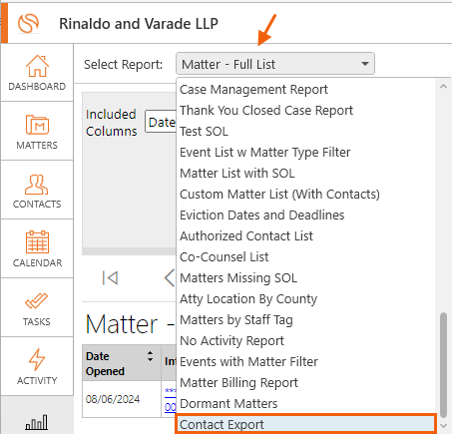Jump to first page arrow
The width and height of the screenshot is (452, 434).
tap(110, 278)
